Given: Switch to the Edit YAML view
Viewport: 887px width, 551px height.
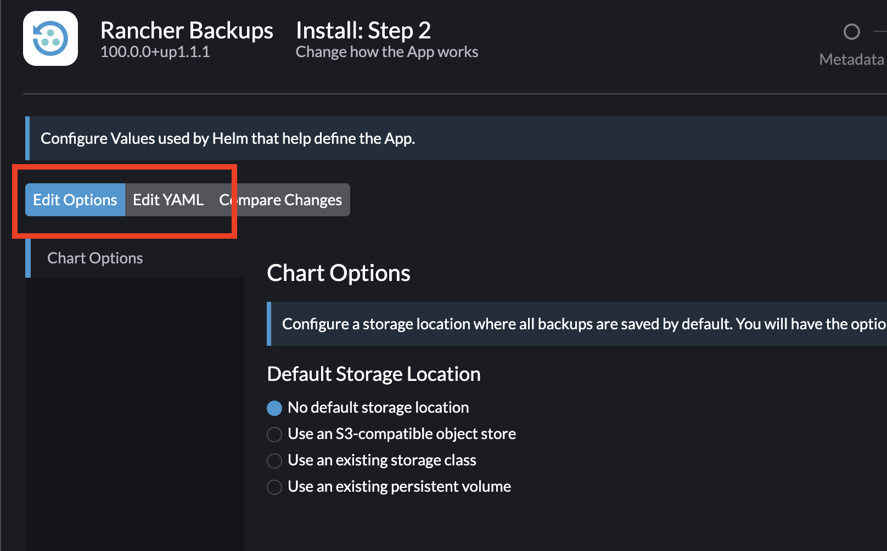Looking at the screenshot, I should click(x=168, y=200).
